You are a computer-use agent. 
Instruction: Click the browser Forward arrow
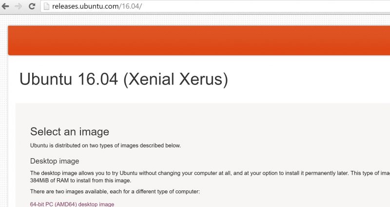[18, 7]
